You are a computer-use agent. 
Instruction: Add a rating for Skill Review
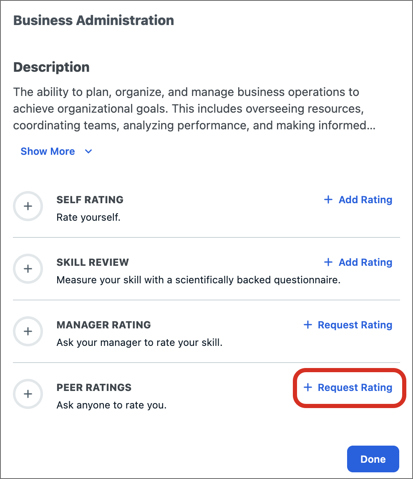click(365, 262)
